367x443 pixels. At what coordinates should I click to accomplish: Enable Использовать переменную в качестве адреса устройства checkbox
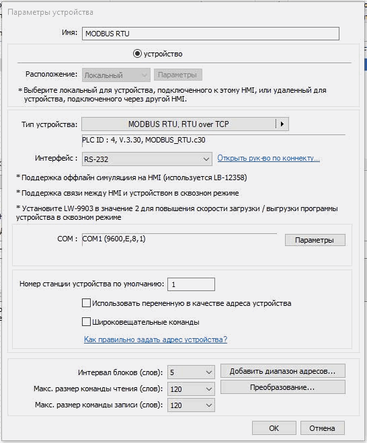pyautogui.click(x=86, y=303)
